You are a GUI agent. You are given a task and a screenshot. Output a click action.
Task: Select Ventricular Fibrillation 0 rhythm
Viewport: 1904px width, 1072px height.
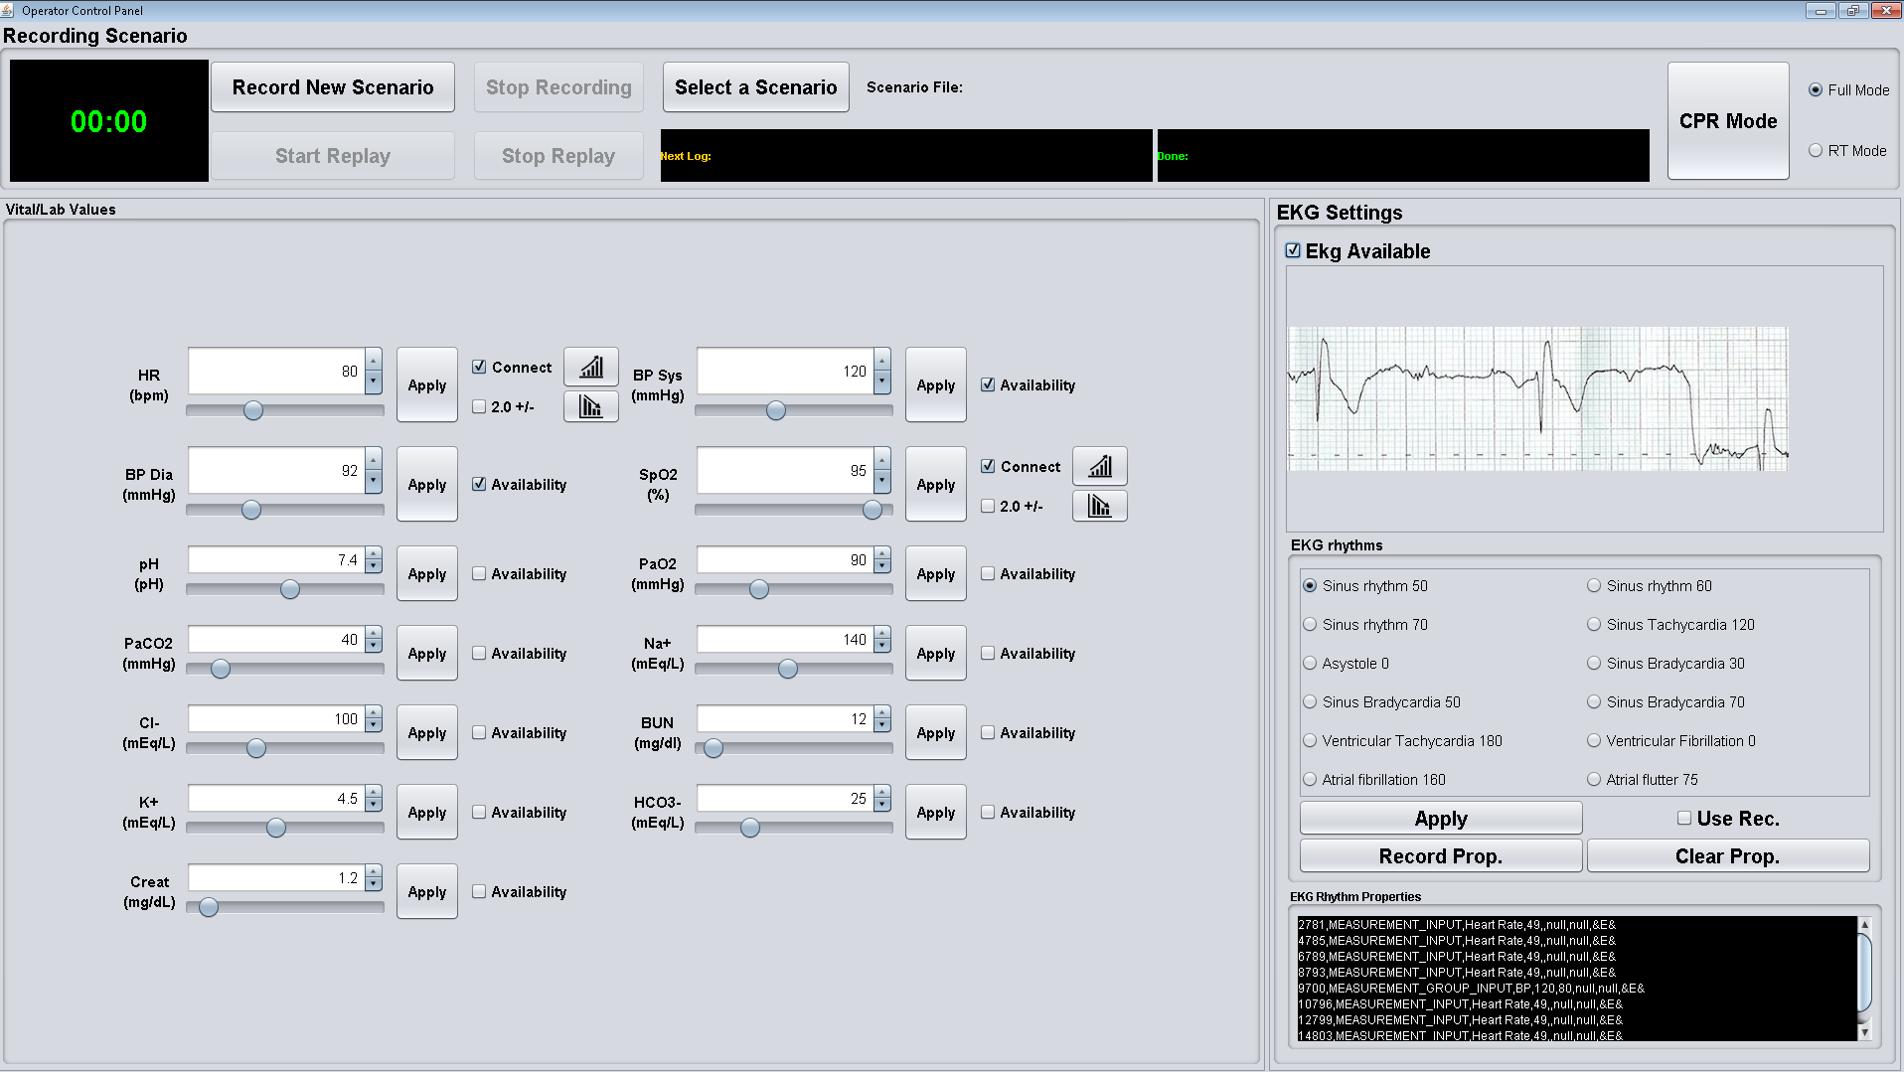point(1594,740)
